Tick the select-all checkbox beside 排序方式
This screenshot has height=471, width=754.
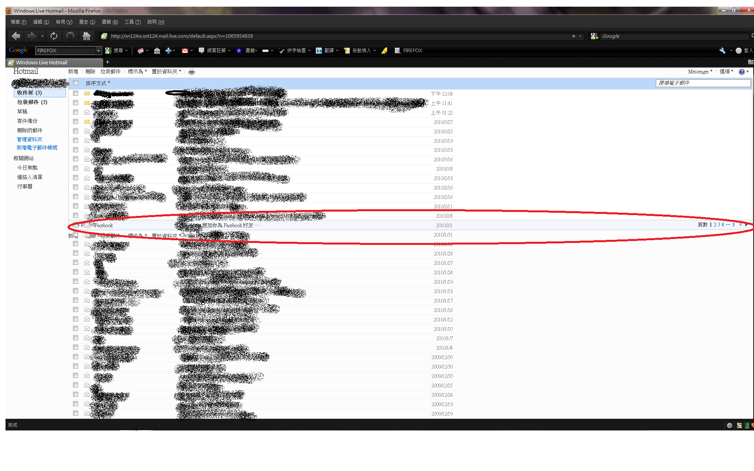[76, 83]
